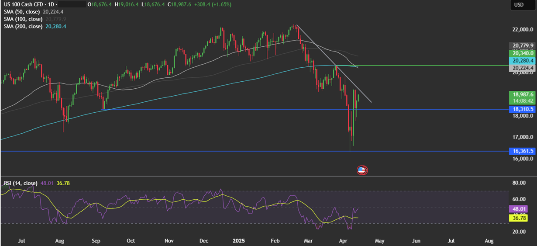Click the Feb label on time axis
Image resolution: width=537 pixels, height=246 pixels.
click(275, 241)
